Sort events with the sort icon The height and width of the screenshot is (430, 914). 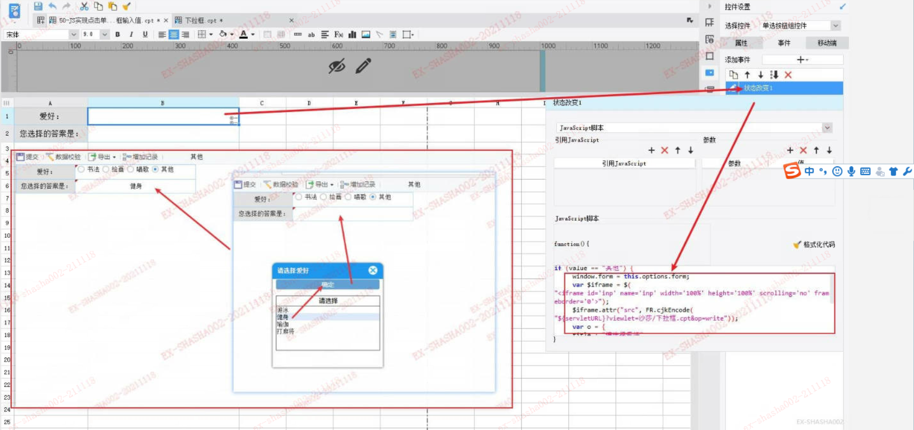pos(774,74)
